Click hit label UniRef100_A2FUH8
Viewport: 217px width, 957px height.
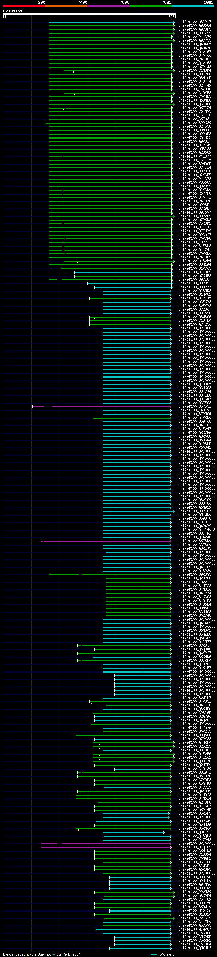(x=195, y=802)
